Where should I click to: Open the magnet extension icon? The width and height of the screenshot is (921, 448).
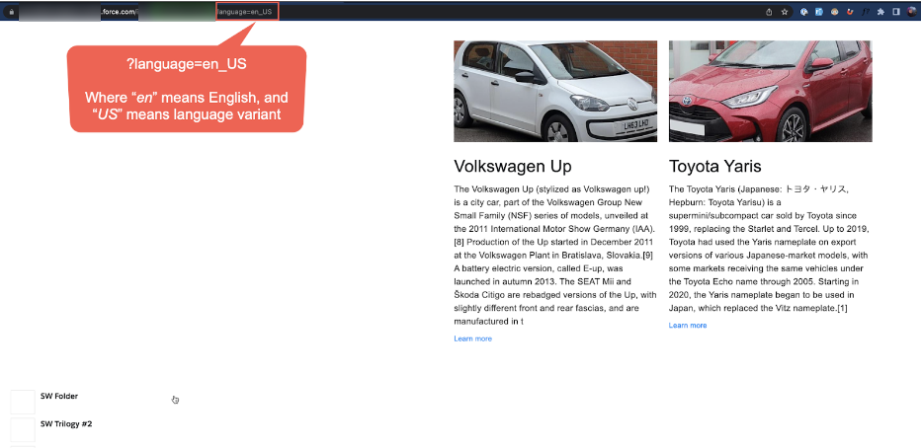[850, 12]
